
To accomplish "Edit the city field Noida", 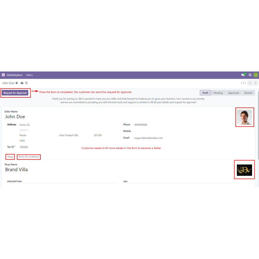I will pos(23,135).
